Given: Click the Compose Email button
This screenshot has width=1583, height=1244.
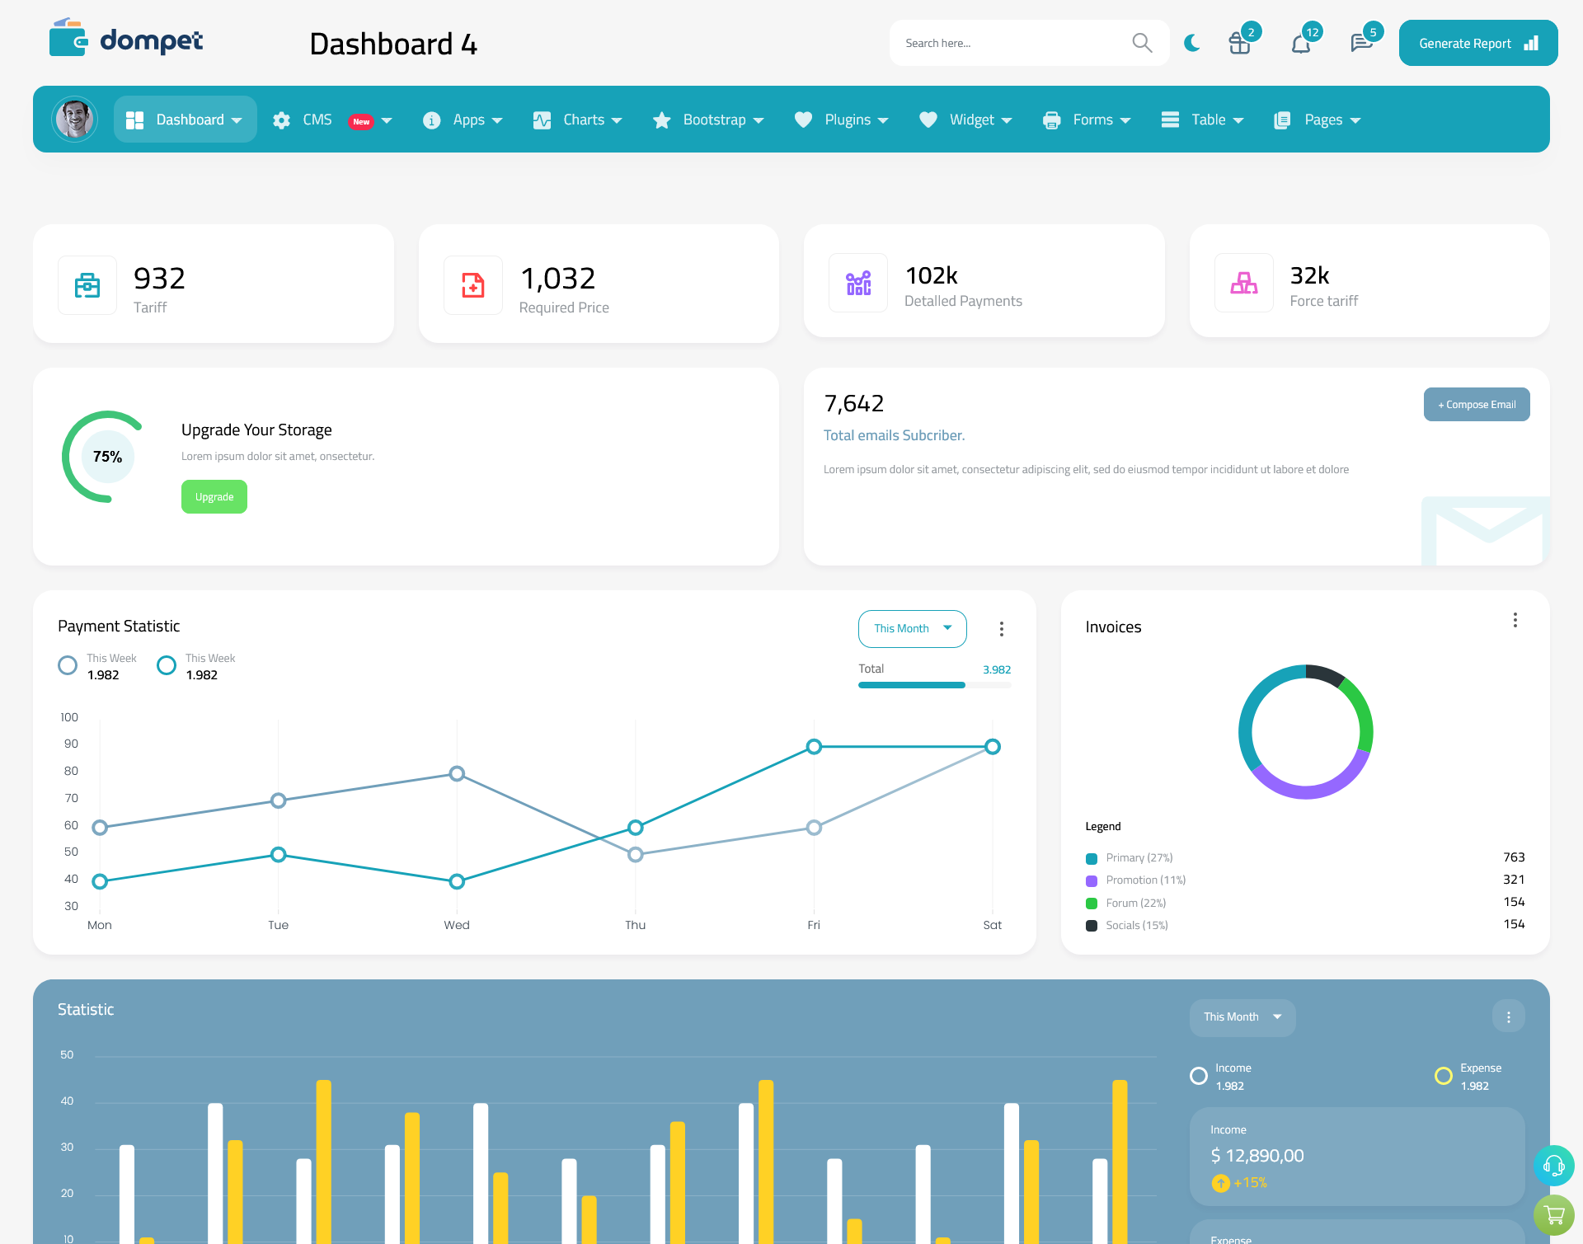Looking at the screenshot, I should [1477, 405].
